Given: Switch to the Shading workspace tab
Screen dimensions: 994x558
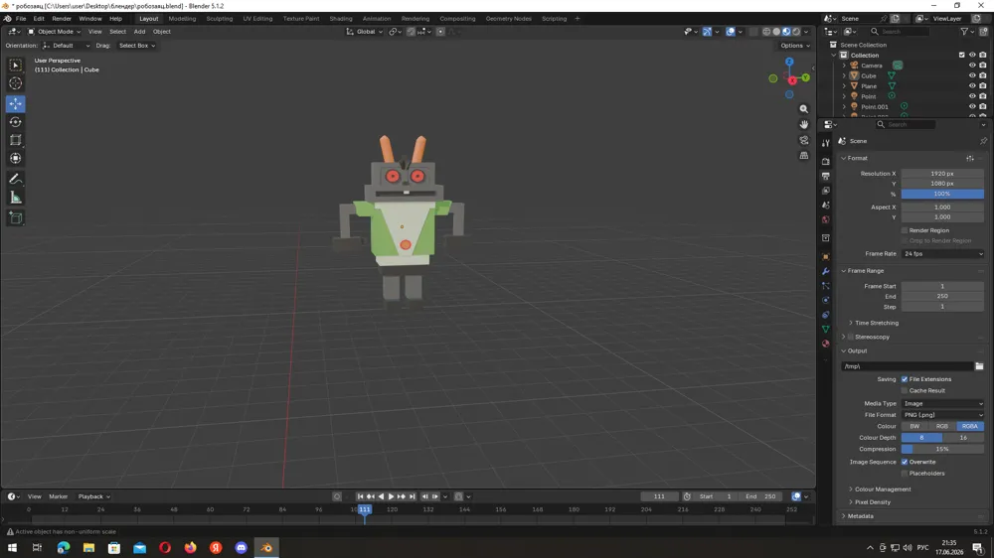Looking at the screenshot, I should (340, 18).
